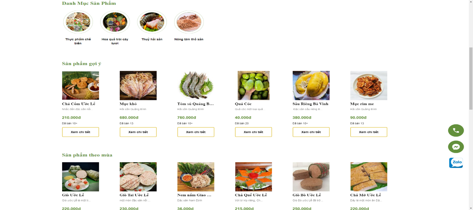Open the Thuỷ hải sản category icon
Viewport: 473px width, 210px height.
coord(152,22)
